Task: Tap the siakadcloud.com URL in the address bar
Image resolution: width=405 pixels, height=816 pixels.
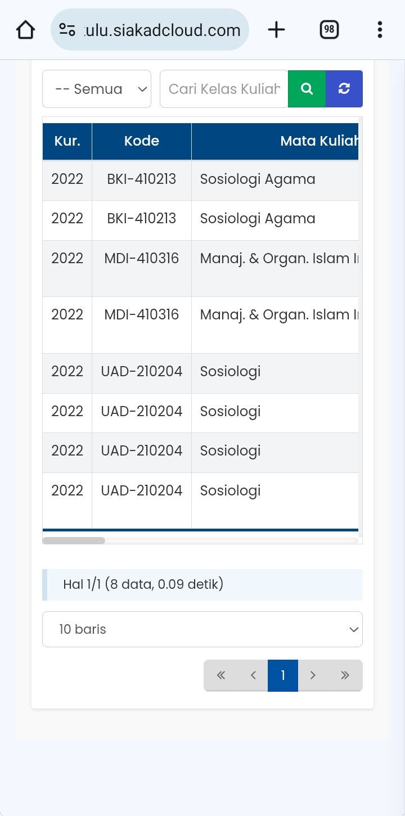Action: coord(163,30)
